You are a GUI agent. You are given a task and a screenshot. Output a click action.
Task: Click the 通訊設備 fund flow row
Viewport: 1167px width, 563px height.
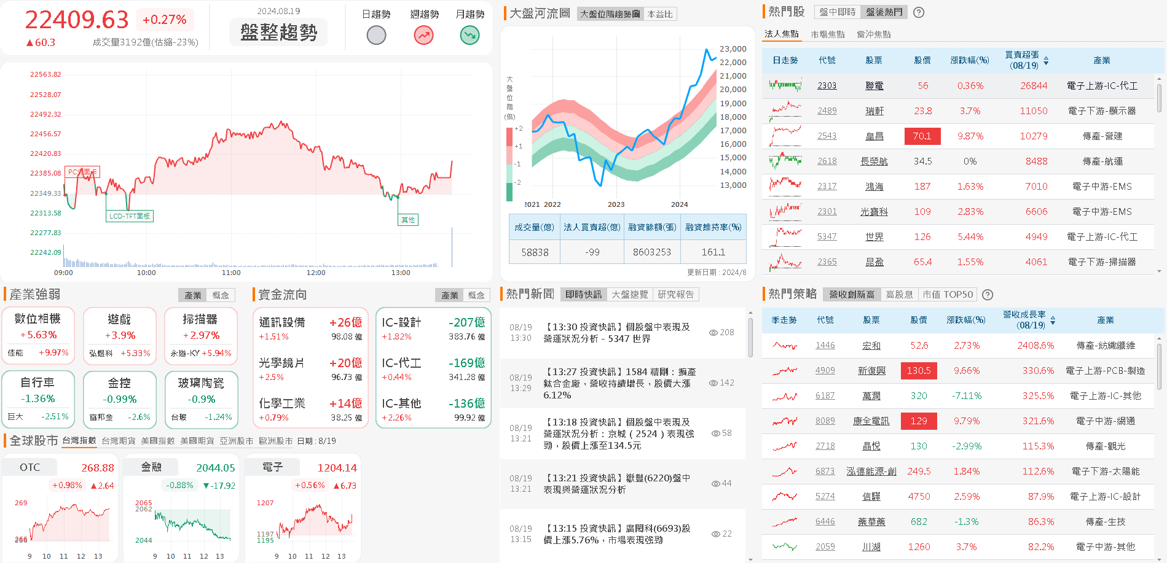(x=310, y=328)
